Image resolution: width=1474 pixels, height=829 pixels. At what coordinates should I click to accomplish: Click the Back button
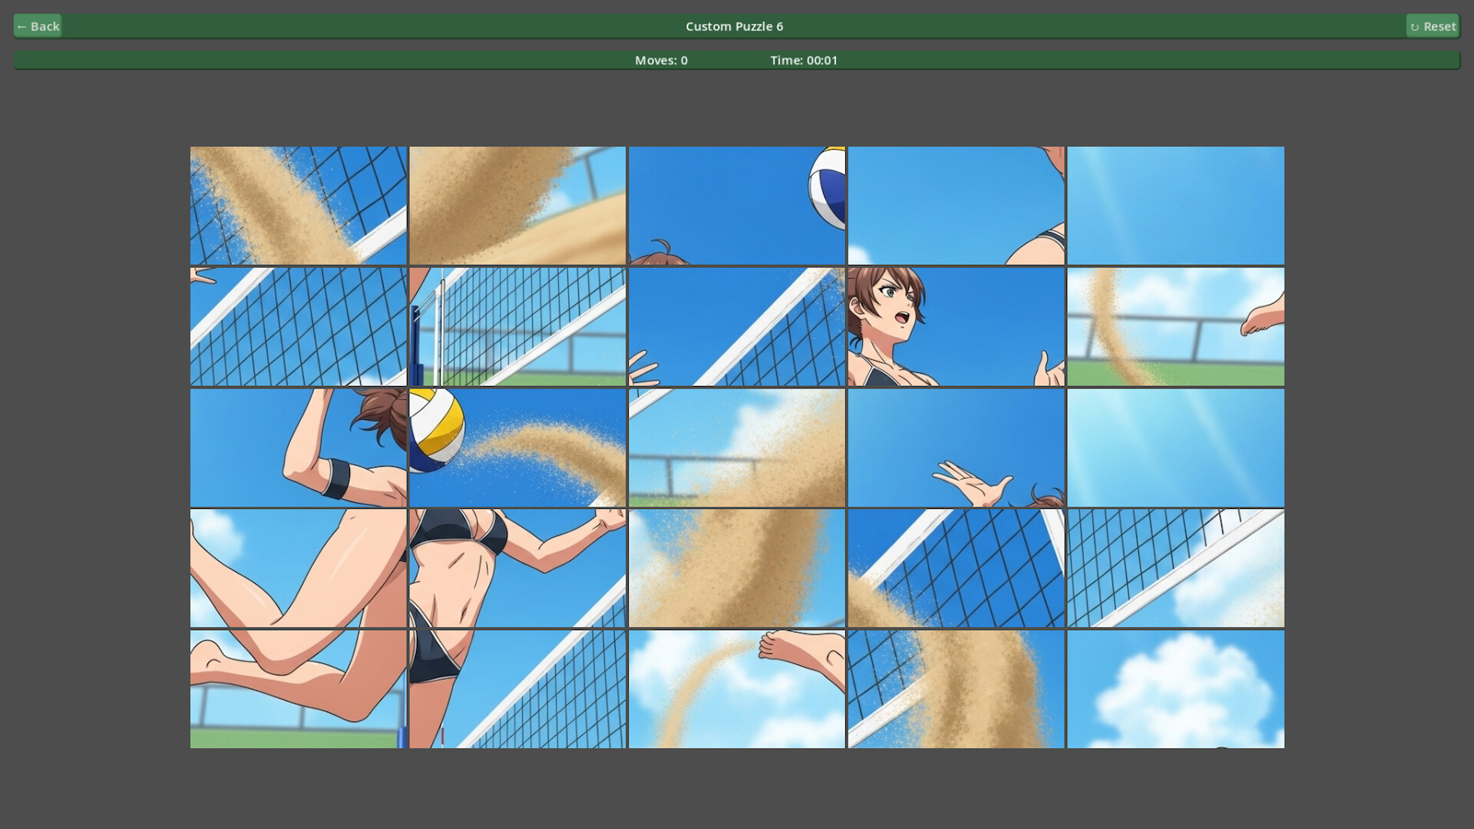point(37,25)
